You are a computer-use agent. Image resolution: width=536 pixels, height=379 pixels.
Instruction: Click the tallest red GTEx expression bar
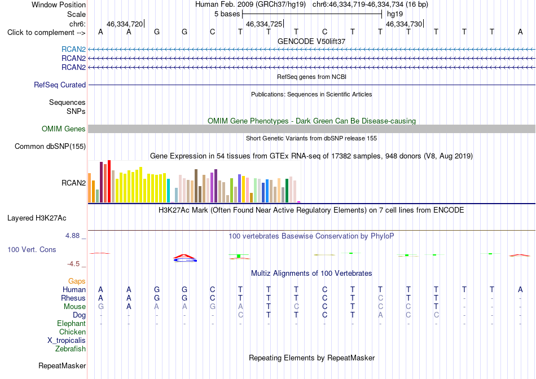tap(109, 182)
